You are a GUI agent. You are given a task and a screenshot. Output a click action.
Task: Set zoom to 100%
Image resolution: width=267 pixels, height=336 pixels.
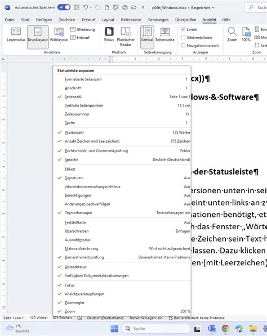[246, 34]
